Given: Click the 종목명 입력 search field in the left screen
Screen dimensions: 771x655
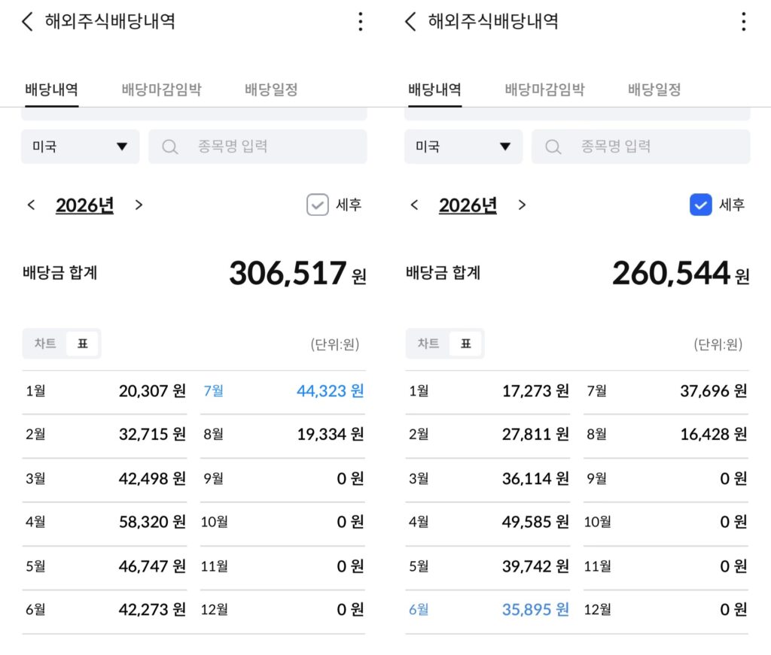Looking at the screenshot, I should pos(258,147).
